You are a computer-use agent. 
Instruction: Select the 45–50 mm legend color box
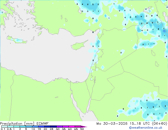[78, 127]
